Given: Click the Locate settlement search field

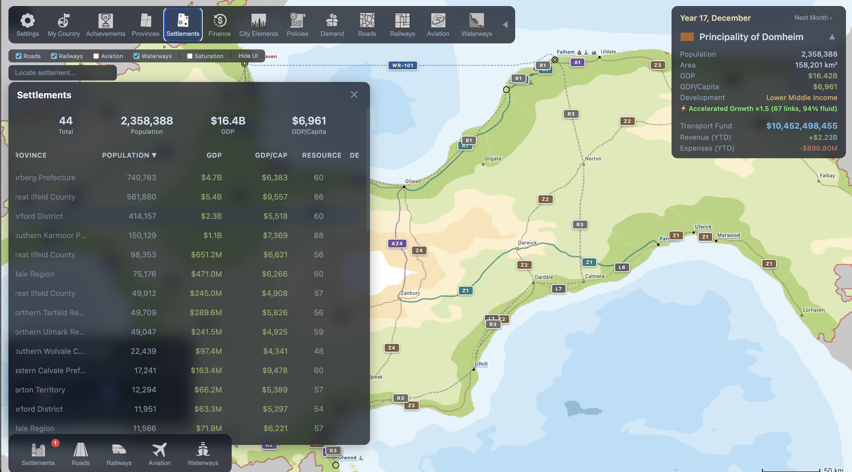Looking at the screenshot, I should coord(63,73).
